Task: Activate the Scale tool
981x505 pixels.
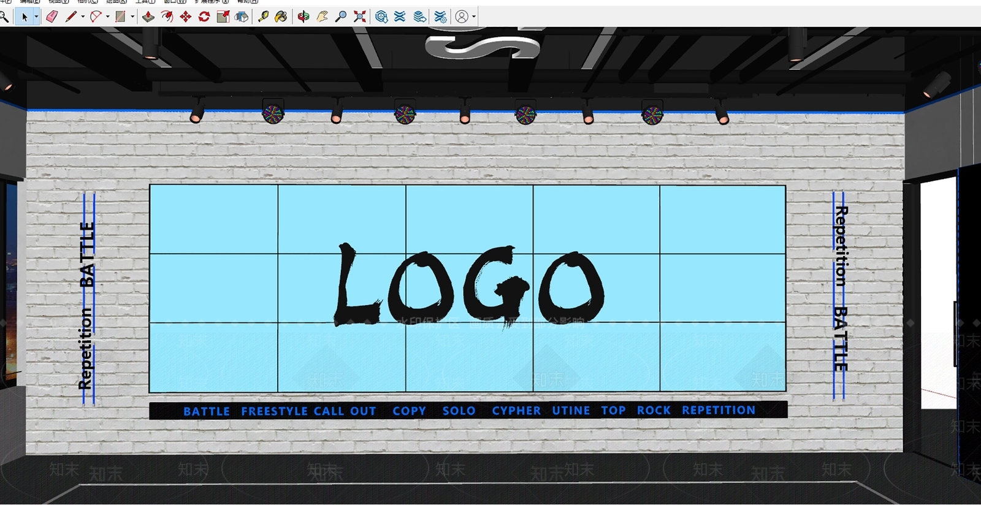Action: point(223,17)
